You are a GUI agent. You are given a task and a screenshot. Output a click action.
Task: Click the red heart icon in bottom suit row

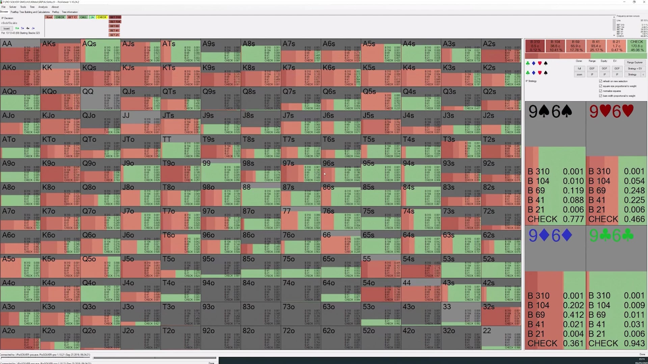point(540,73)
